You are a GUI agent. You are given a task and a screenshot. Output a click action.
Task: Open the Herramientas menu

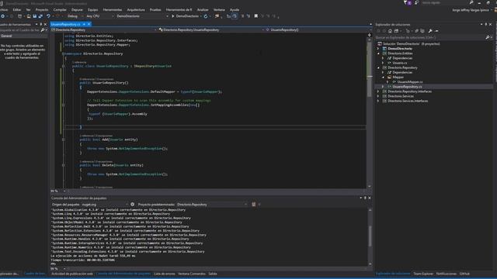112,10
